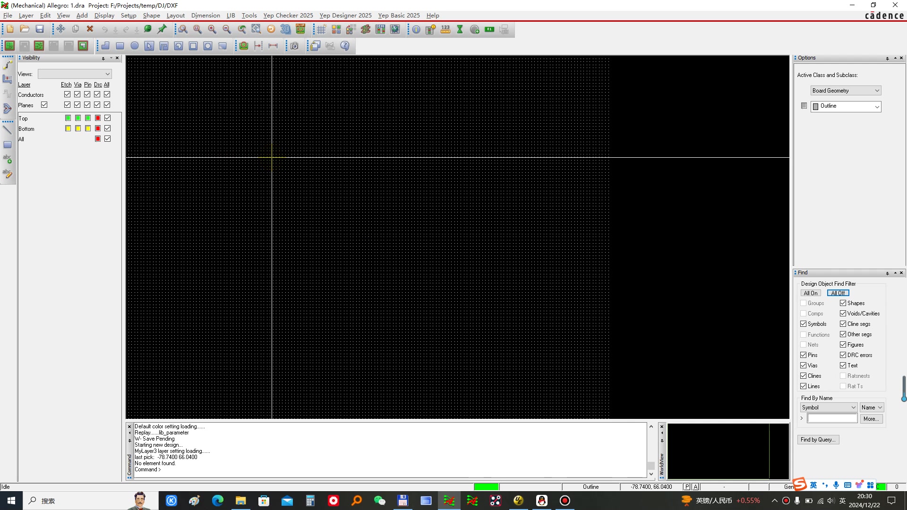Toggle Conductors Etch visibility checkbox
The height and width of the screenshot is (510, 907).
pyautogui.click(x=67, y=94)
